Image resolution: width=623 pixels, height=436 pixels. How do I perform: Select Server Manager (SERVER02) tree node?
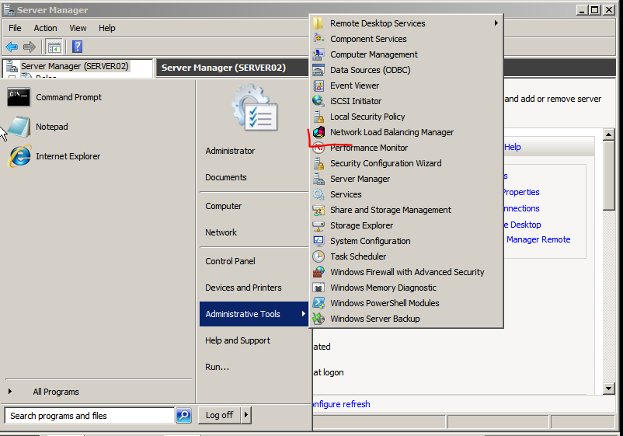click(75, 66)
